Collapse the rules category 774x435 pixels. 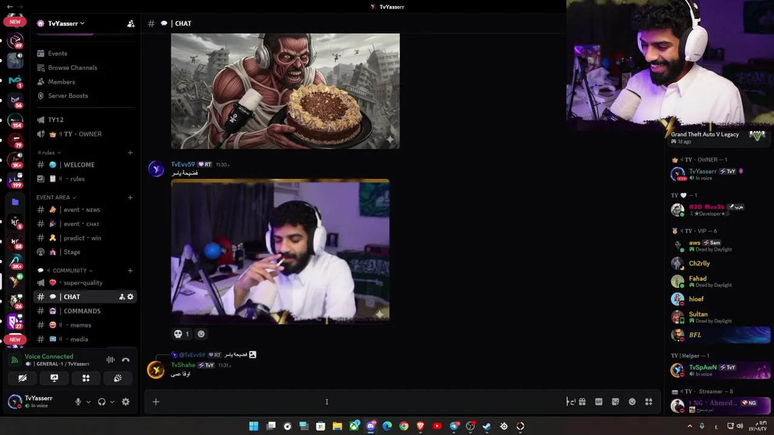pyautogui.click(x=50, y=153)
